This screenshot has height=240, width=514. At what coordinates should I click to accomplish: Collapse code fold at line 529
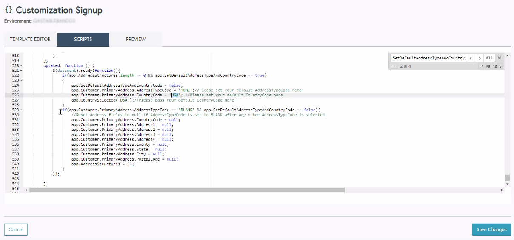coord(21,110)
